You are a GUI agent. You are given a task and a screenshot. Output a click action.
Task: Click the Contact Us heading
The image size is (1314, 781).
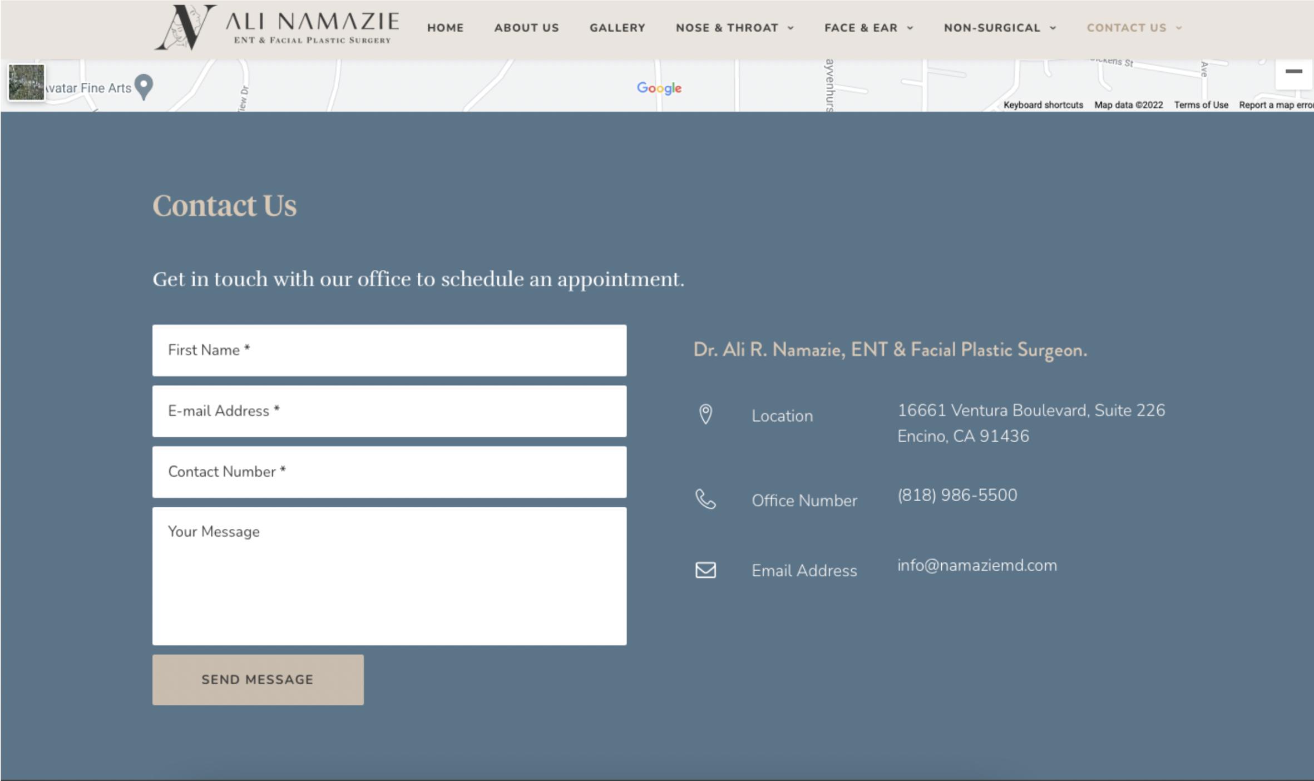click(x=225, y=206)
